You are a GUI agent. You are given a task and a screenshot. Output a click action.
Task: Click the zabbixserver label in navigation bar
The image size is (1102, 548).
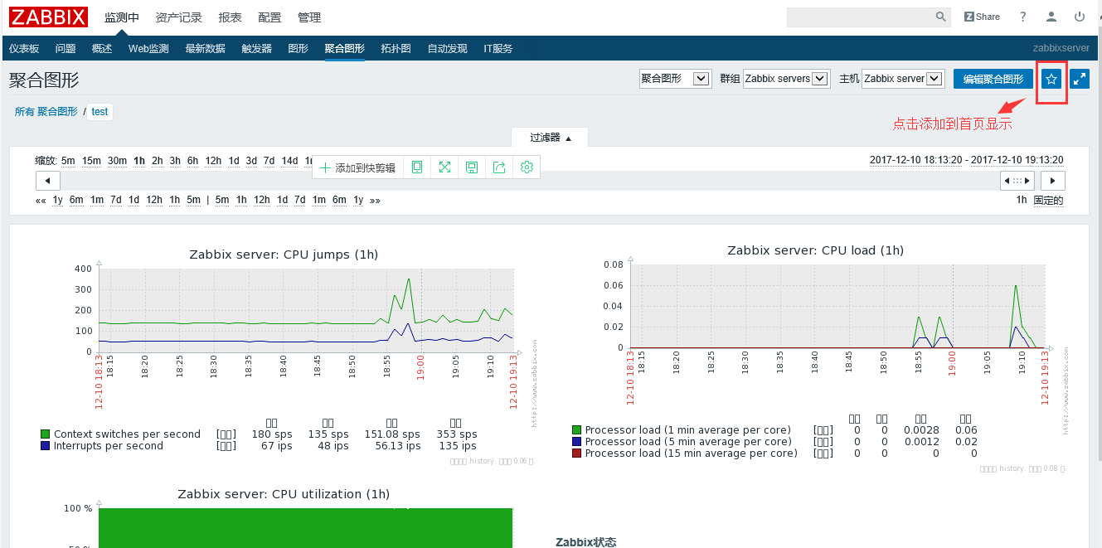(x=1061, y=49)
